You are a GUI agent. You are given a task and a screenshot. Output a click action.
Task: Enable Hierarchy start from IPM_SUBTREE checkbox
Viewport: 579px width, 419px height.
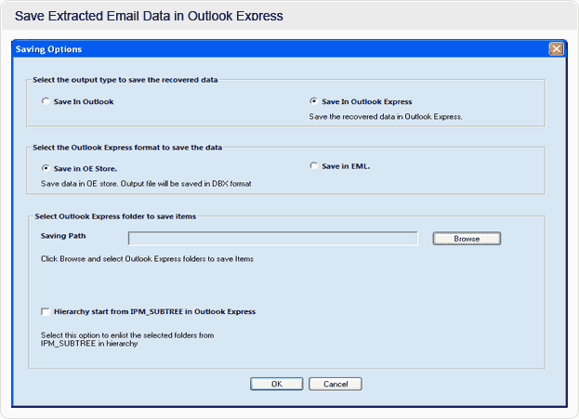[x=46, y=312]
